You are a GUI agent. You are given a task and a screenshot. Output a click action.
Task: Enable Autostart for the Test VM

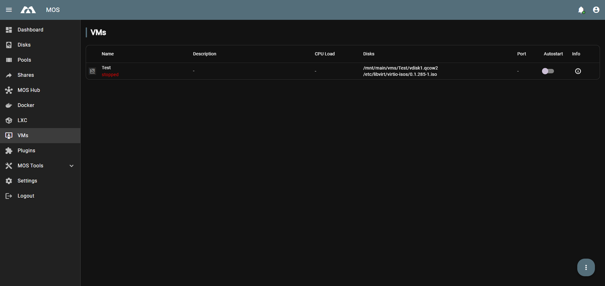pos(548,71)
